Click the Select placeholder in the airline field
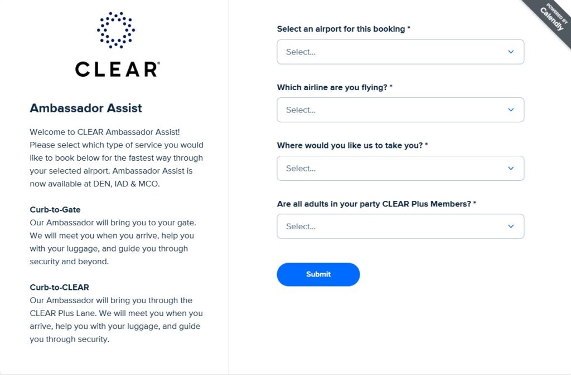Image resolution: width=571 pixels, height=375 pixels. pyautogui.click(x=301, y=110)
